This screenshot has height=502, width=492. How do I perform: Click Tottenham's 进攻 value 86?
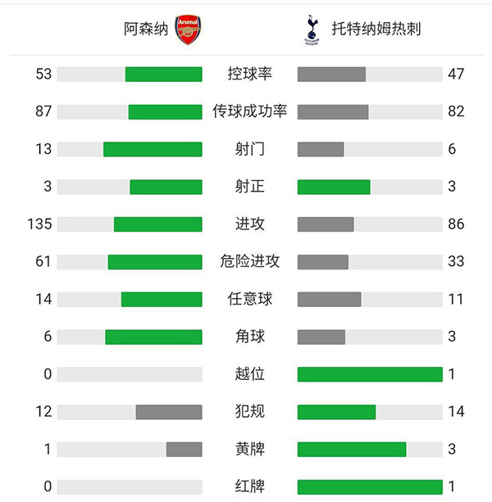tap(456, 224)
